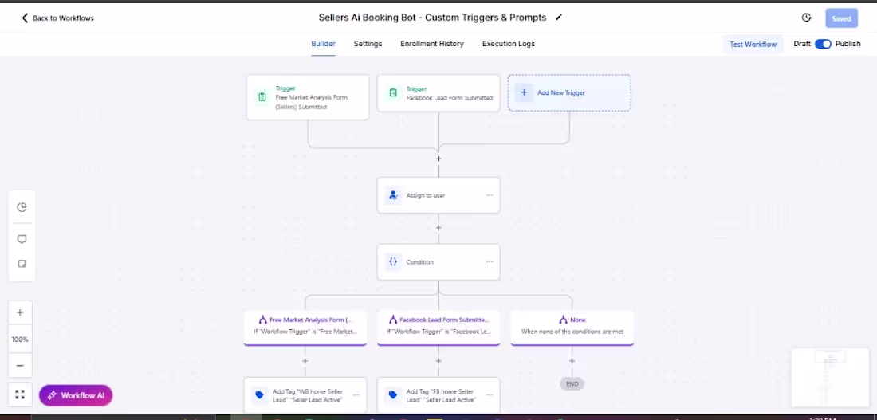This screenshot has width=877, height=420.
Task: Click form icon on Free Market trigger
Action: [x=262, y=97]
